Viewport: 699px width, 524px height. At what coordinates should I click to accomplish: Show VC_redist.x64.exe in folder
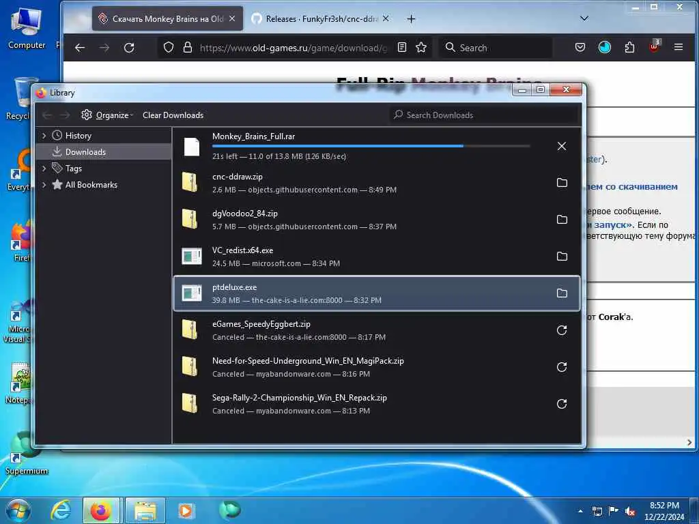[x=562, y=257]
